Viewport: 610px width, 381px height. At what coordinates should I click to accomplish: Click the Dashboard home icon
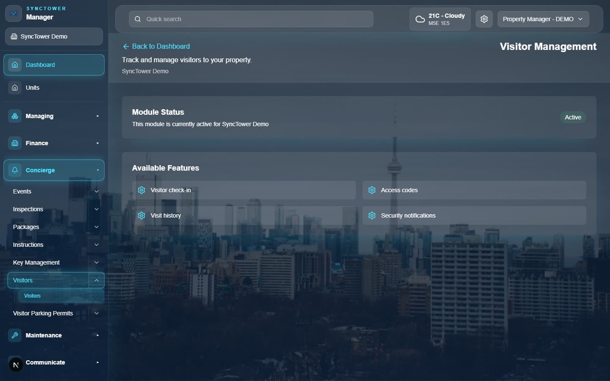[15, 65]
